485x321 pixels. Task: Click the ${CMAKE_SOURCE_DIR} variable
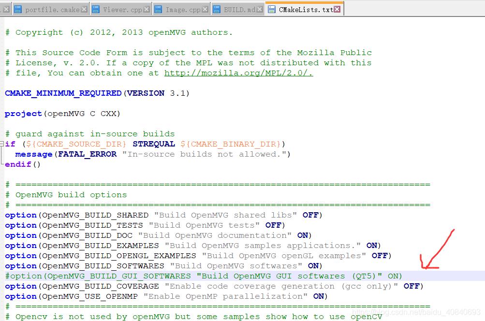tap(76, 144)
